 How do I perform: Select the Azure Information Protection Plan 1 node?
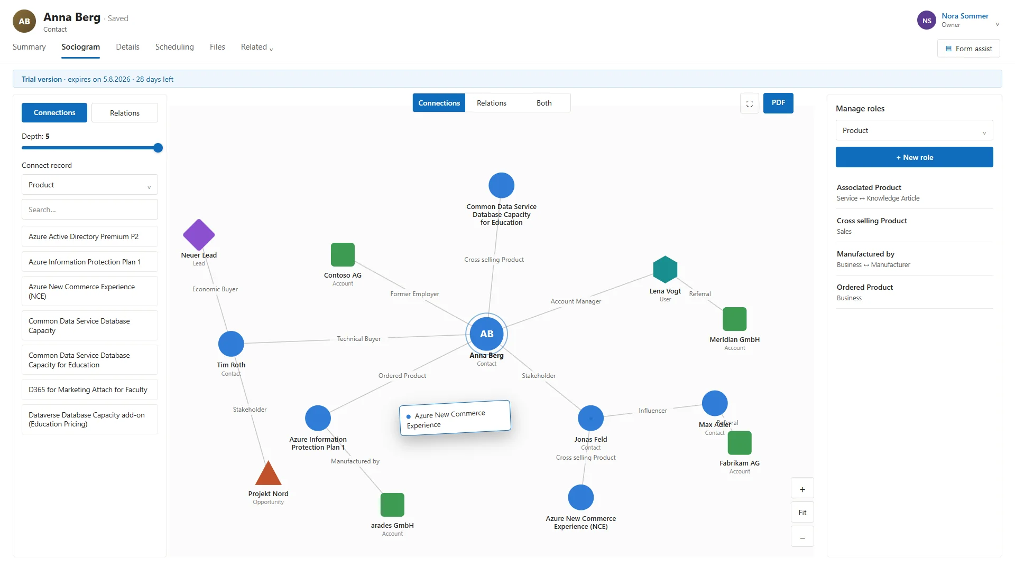click(x=318, y=419)
